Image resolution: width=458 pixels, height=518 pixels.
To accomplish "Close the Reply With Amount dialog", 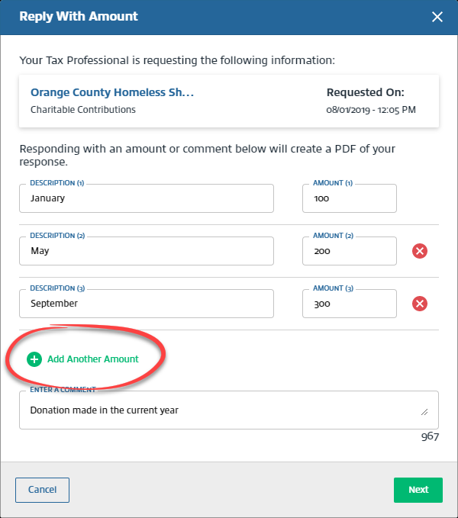I will tap(437, 17).
